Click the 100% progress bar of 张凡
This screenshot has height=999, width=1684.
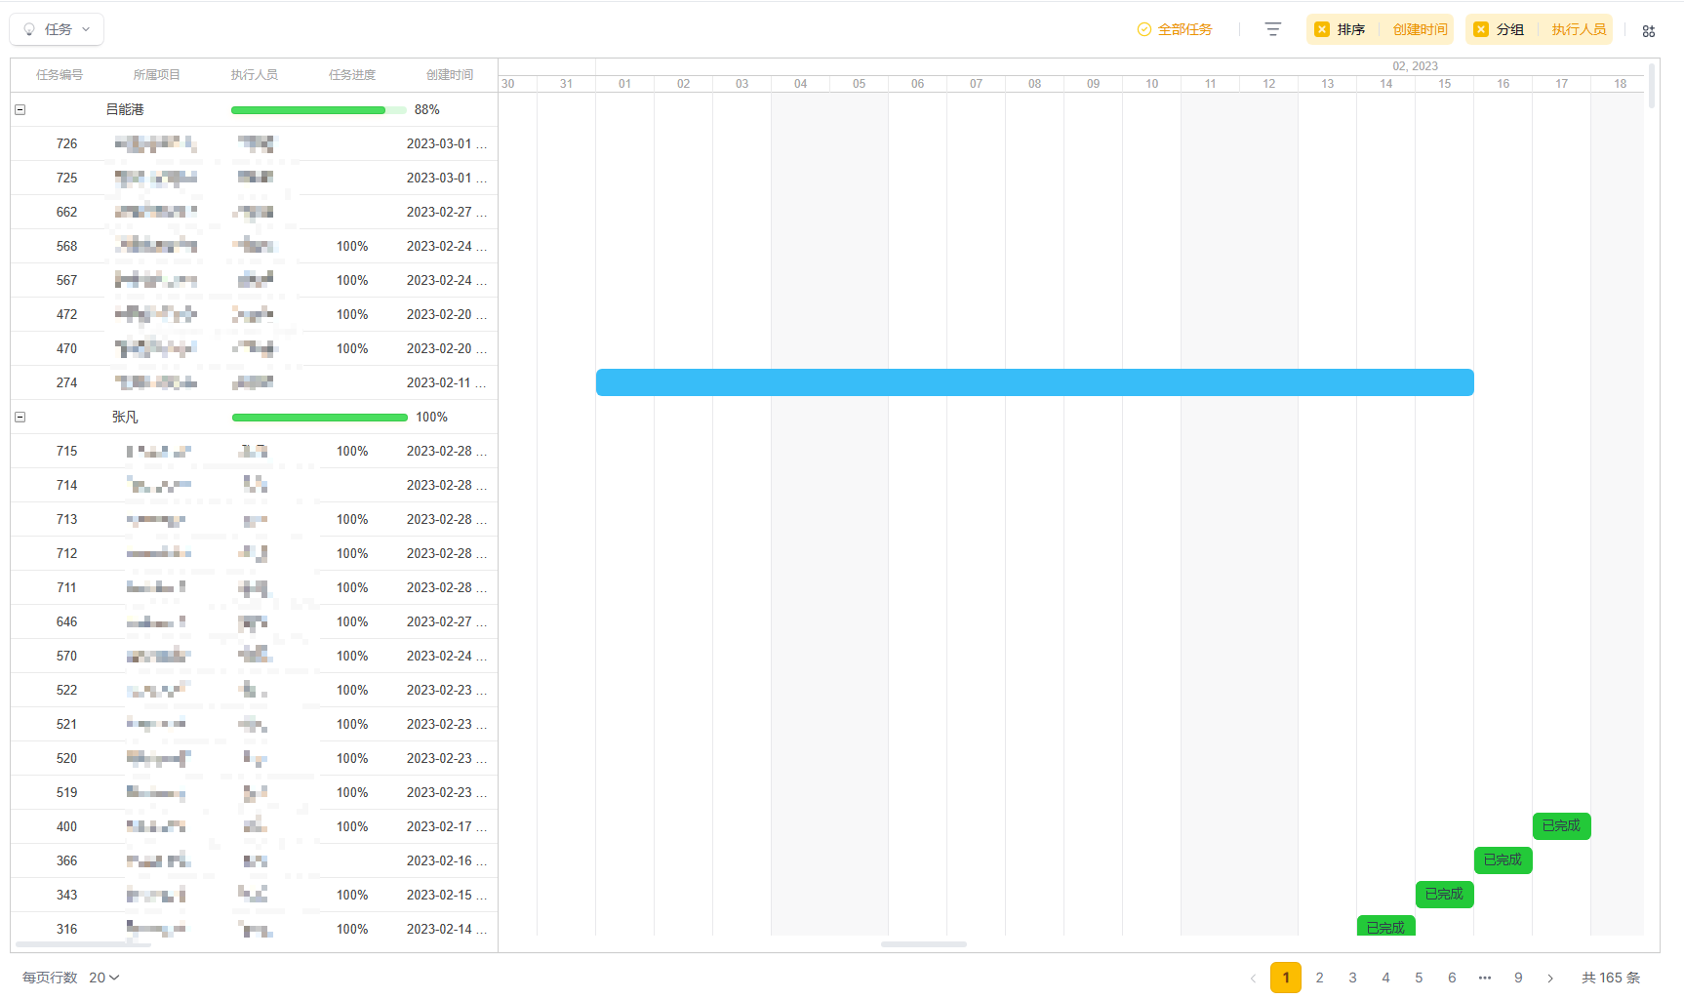[x=320, y=418]
